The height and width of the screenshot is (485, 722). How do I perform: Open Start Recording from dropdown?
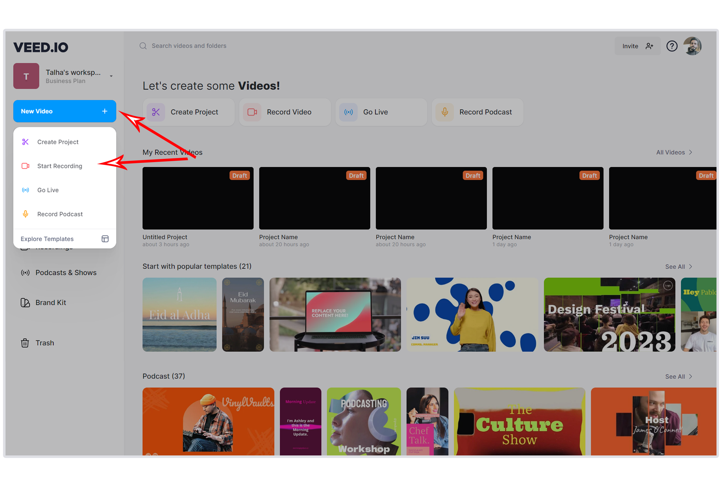click(60, 166)
